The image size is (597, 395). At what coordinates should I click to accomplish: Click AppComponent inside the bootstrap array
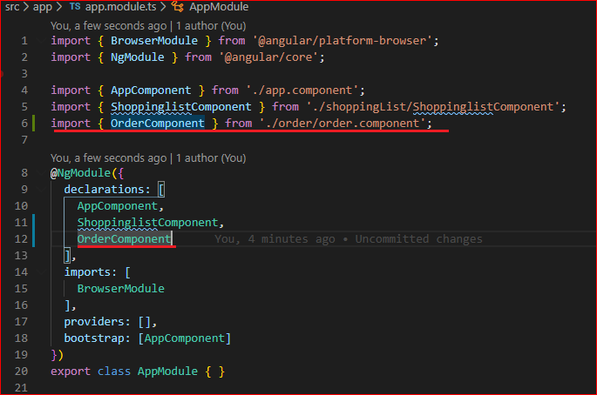185,338
